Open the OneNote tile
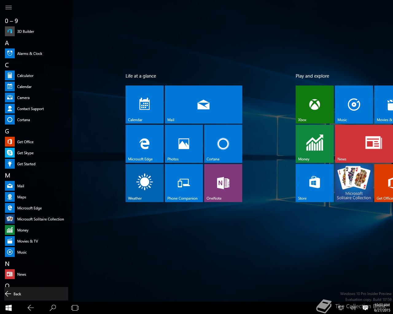Viewport: 393px width, 314px height. pos(223,183)
